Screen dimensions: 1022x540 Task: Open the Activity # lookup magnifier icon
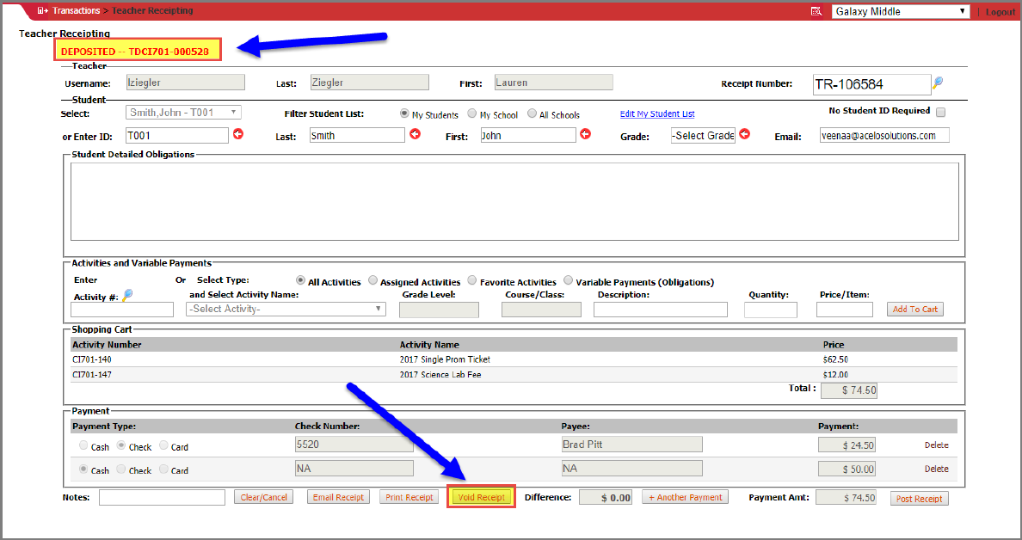point(127,295)
